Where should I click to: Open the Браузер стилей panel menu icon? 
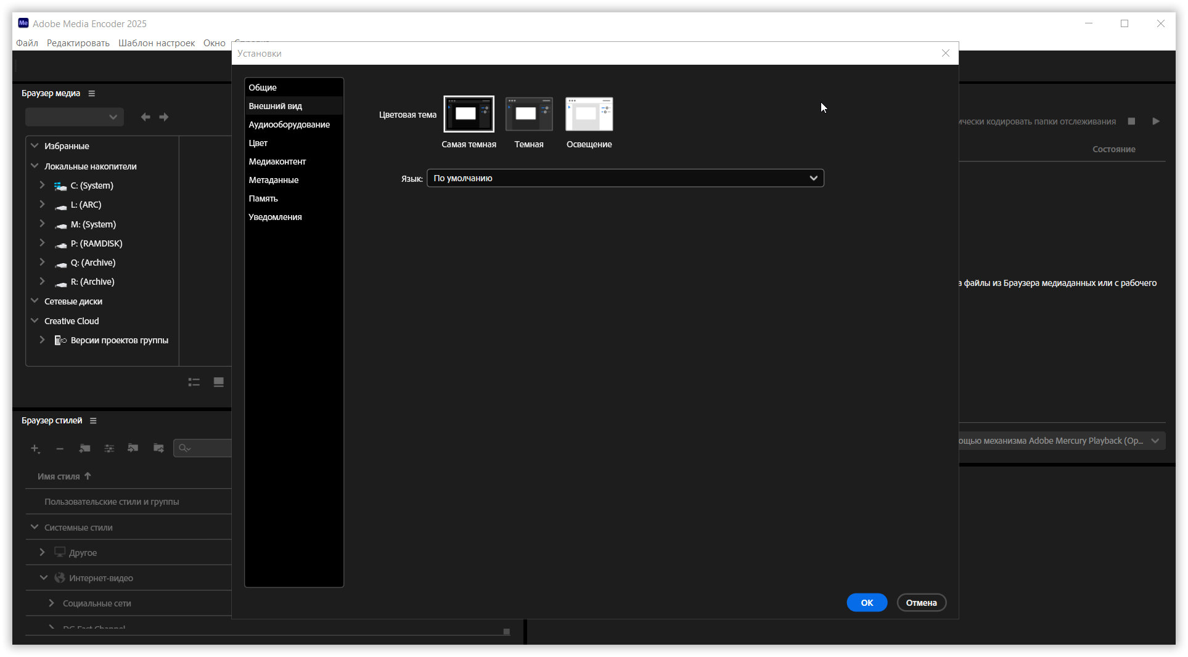pos(93,421)
